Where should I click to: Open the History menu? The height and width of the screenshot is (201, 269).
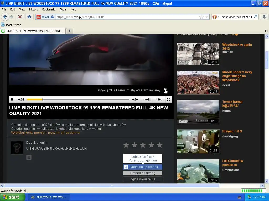[x=33, y=9]
